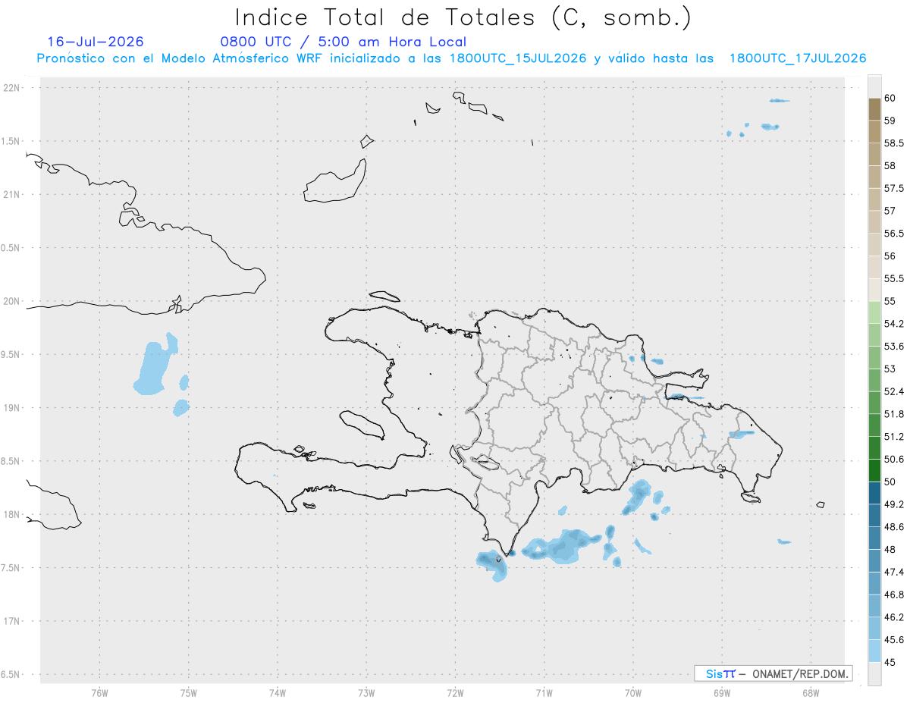
Task: Click the latitude label "18N"
Action: point(12,515)
